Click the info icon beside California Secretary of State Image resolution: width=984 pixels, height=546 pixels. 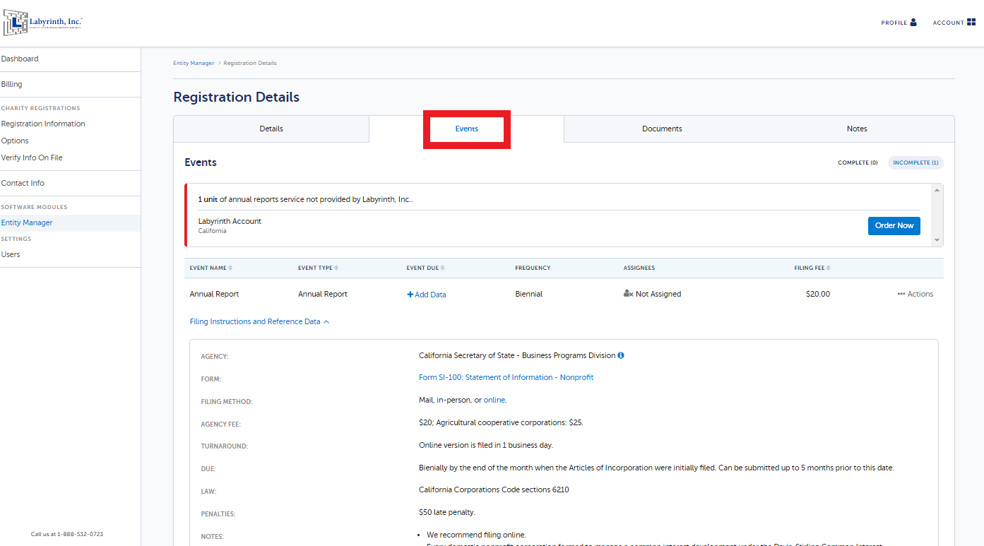[x=621, y=355]
